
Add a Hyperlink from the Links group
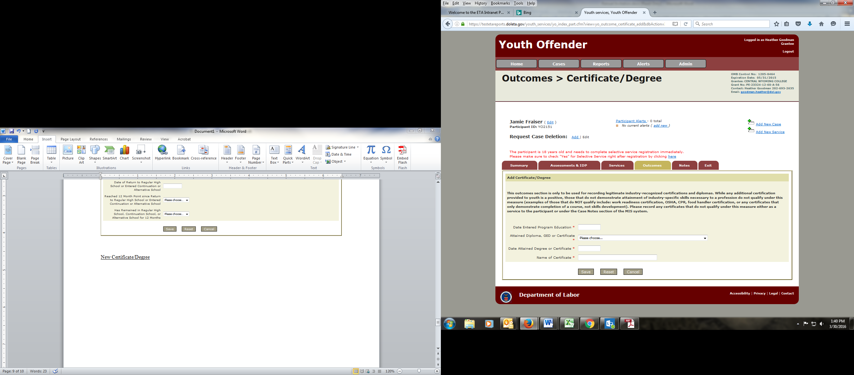tap(162, 153)
